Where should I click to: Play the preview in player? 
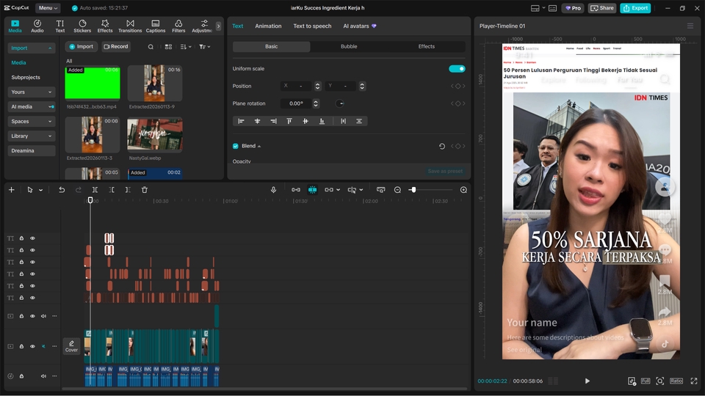pos(587,381)
